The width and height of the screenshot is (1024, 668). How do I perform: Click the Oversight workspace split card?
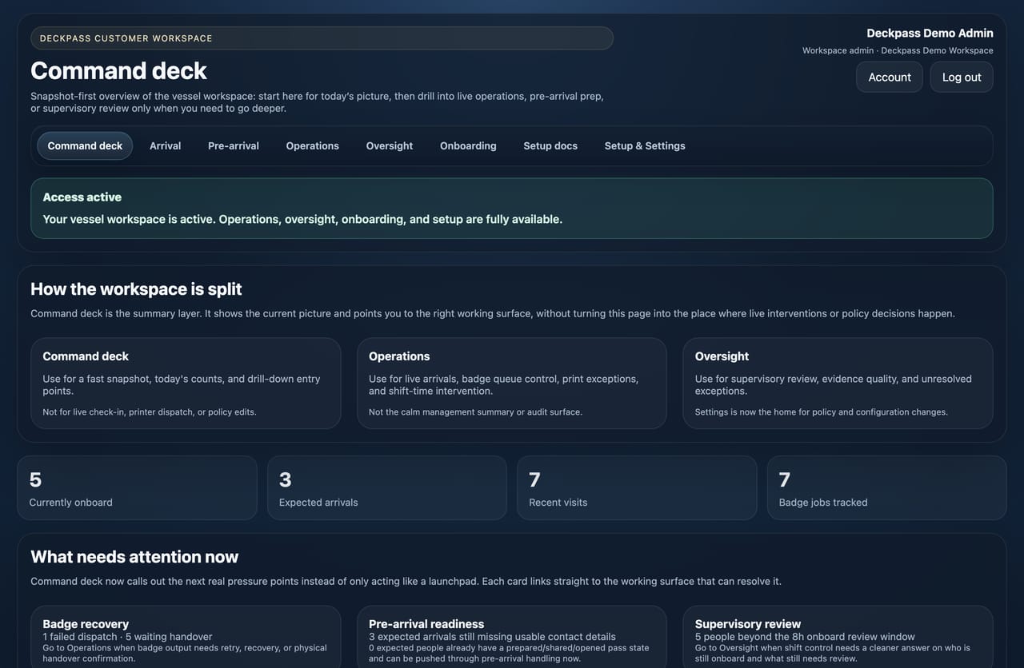click(838, 384)
